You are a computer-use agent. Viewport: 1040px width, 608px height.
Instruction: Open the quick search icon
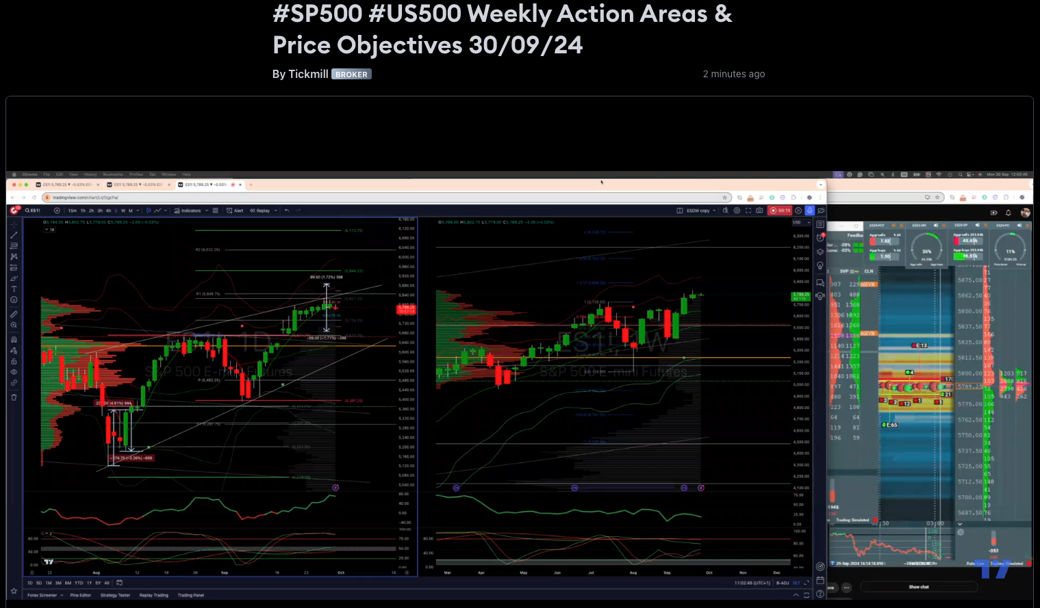(726, 211)
